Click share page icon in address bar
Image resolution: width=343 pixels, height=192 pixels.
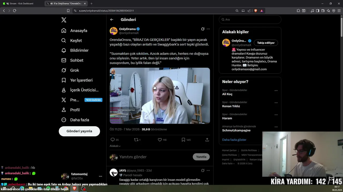(249, 11)
